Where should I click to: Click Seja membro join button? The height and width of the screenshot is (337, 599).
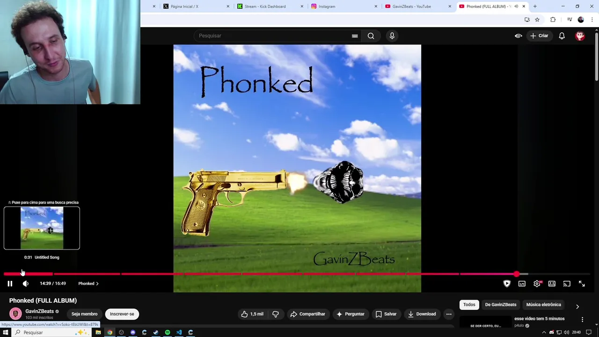[x=84, y=314]
